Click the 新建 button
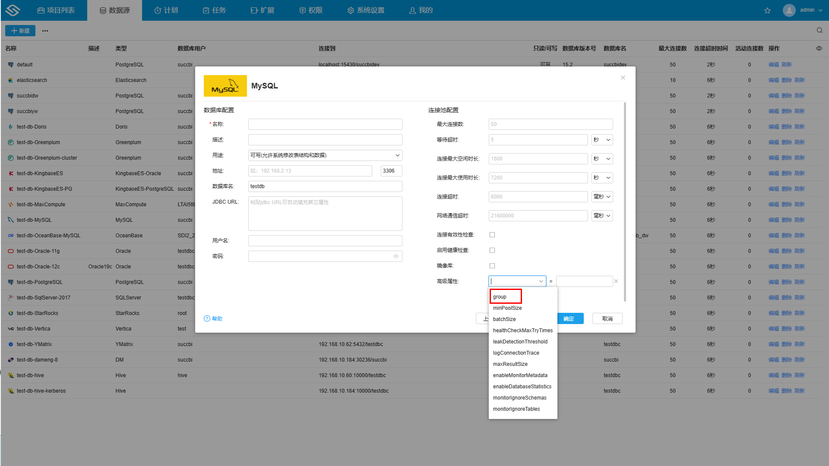 tap(20, 31)
